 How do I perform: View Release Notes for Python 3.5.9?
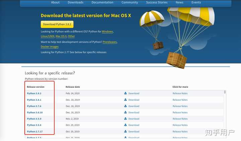pos(180,119)
